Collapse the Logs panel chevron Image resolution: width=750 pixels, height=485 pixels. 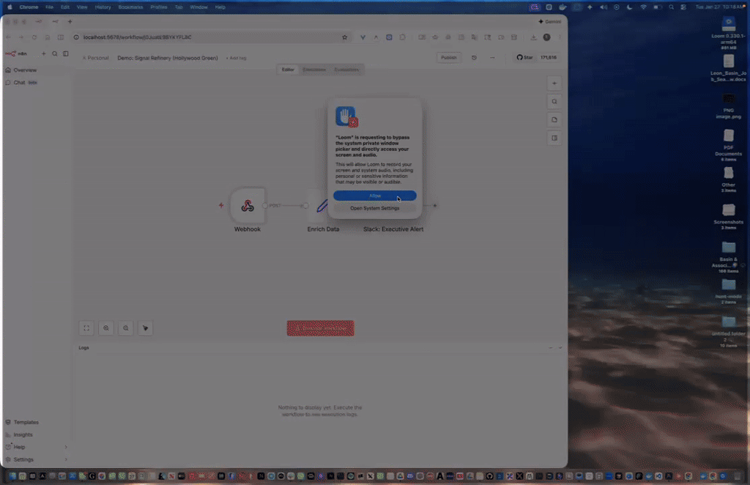pos(560,348)
